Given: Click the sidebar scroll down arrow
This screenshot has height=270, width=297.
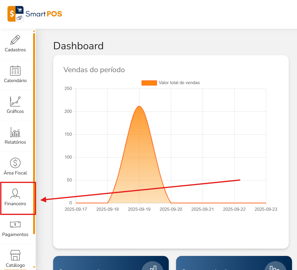Looking at the screenshot, I should coord(34,267).
